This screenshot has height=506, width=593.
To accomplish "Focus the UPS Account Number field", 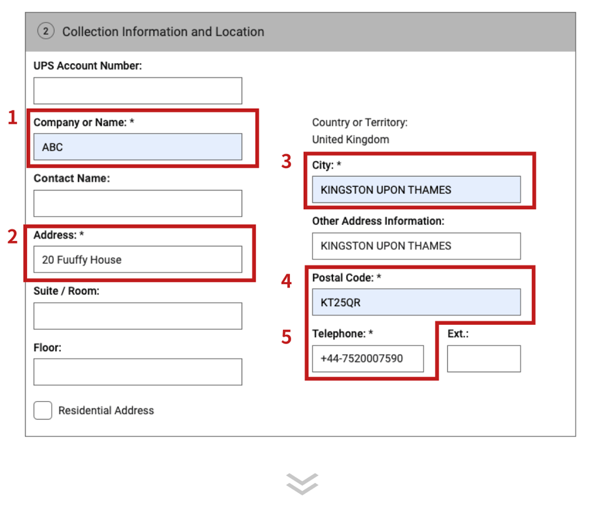I will point(137,91).
